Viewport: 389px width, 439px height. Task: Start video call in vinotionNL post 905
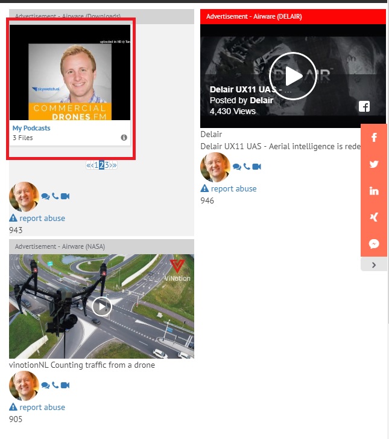65,385
